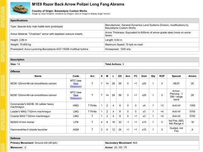Click the FC column header
203x152 pixels.
coord(136,76)
